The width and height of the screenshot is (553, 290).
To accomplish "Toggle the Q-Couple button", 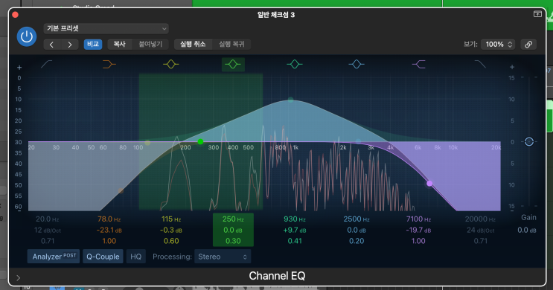I will [x=103, y=257].
